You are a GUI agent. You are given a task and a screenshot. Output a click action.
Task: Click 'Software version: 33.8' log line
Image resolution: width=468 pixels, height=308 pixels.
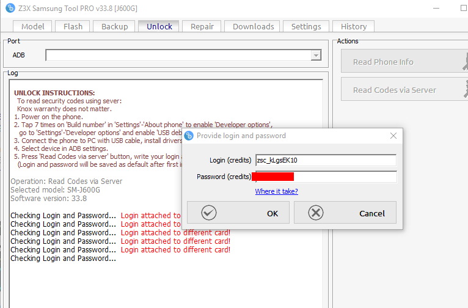click(49, 199)
